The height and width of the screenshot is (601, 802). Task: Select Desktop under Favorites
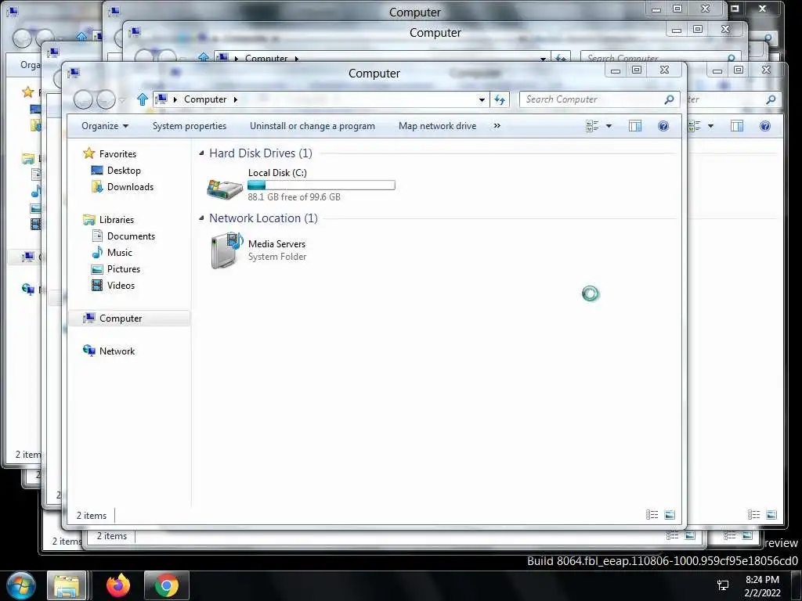(124, 171)
